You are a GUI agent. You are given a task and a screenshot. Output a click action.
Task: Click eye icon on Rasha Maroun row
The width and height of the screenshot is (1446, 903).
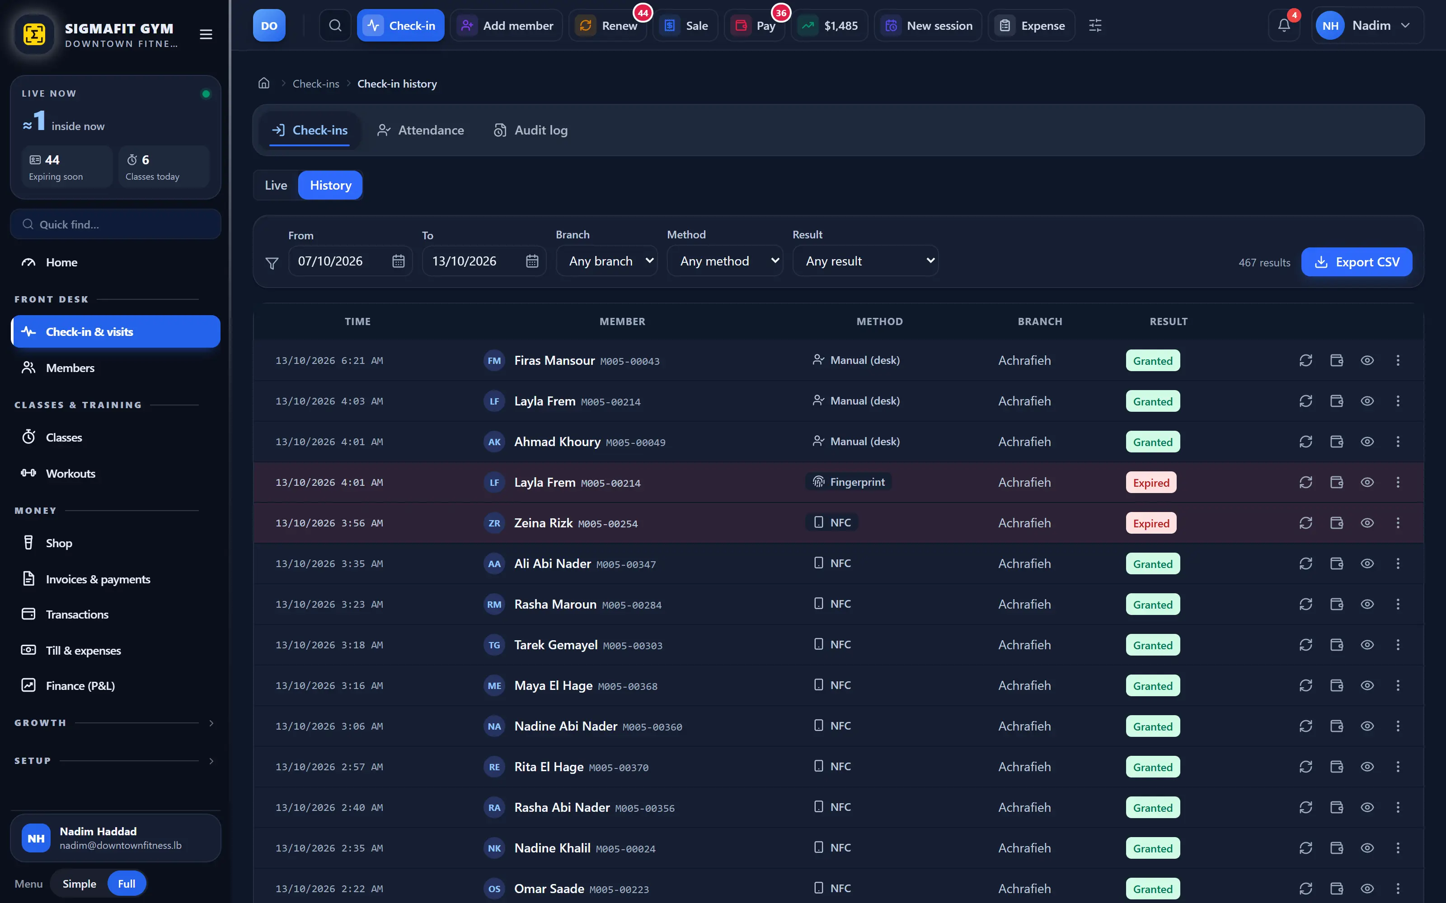point(1367,604)
